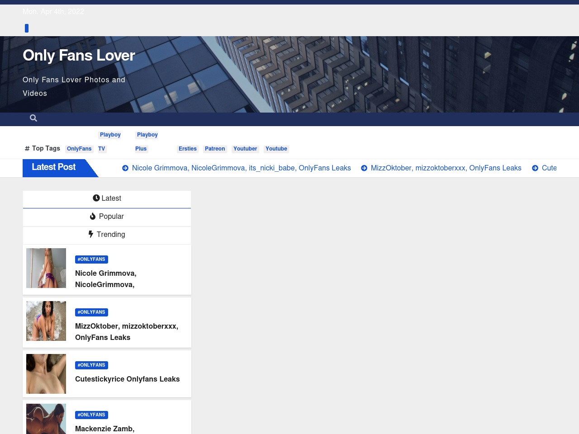Open Nicole Grimmova post title
Viewport: 579px width, 434px height.
[106, 279]
